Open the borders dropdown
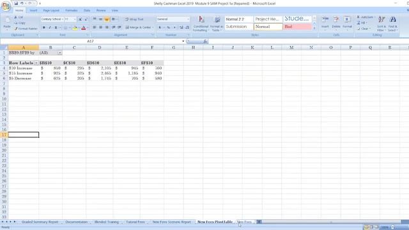409x230 pixels. (x=70, y=27)
